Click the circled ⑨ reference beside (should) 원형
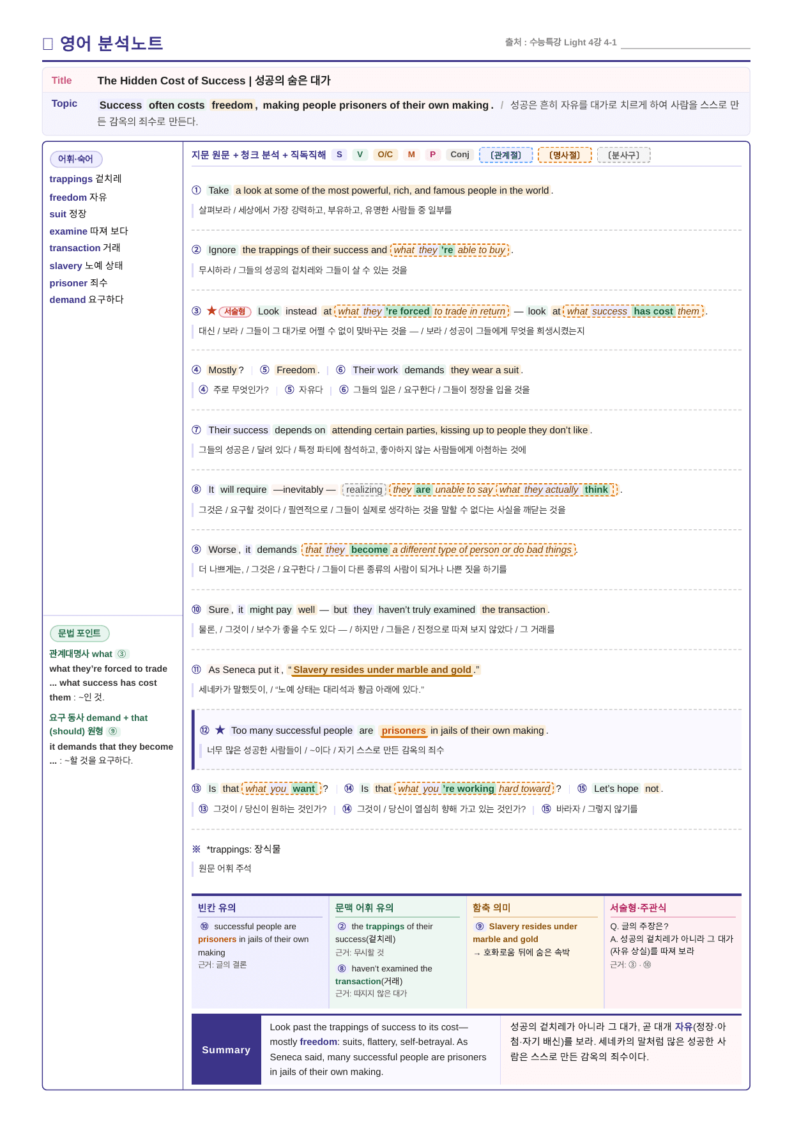Viewport: 792px width, 1121px height. (x=113, y=731)
